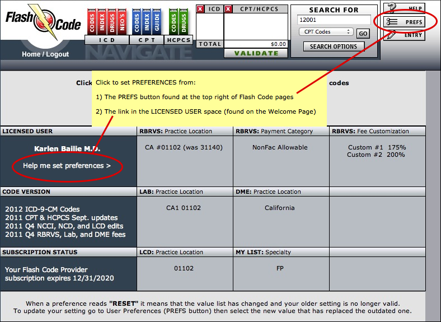The width and height of the screenshot is (441, 322).
Task: Open the red ICD INDEX book
Action: click(102, 22)
